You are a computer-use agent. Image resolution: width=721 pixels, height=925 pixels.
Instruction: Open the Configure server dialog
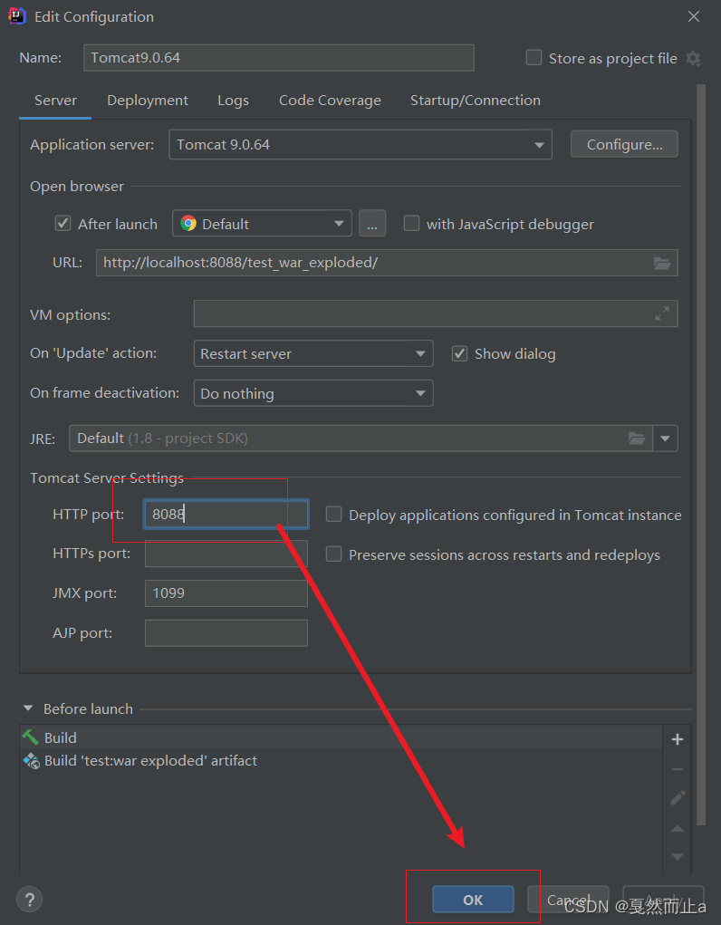point(623,144)
